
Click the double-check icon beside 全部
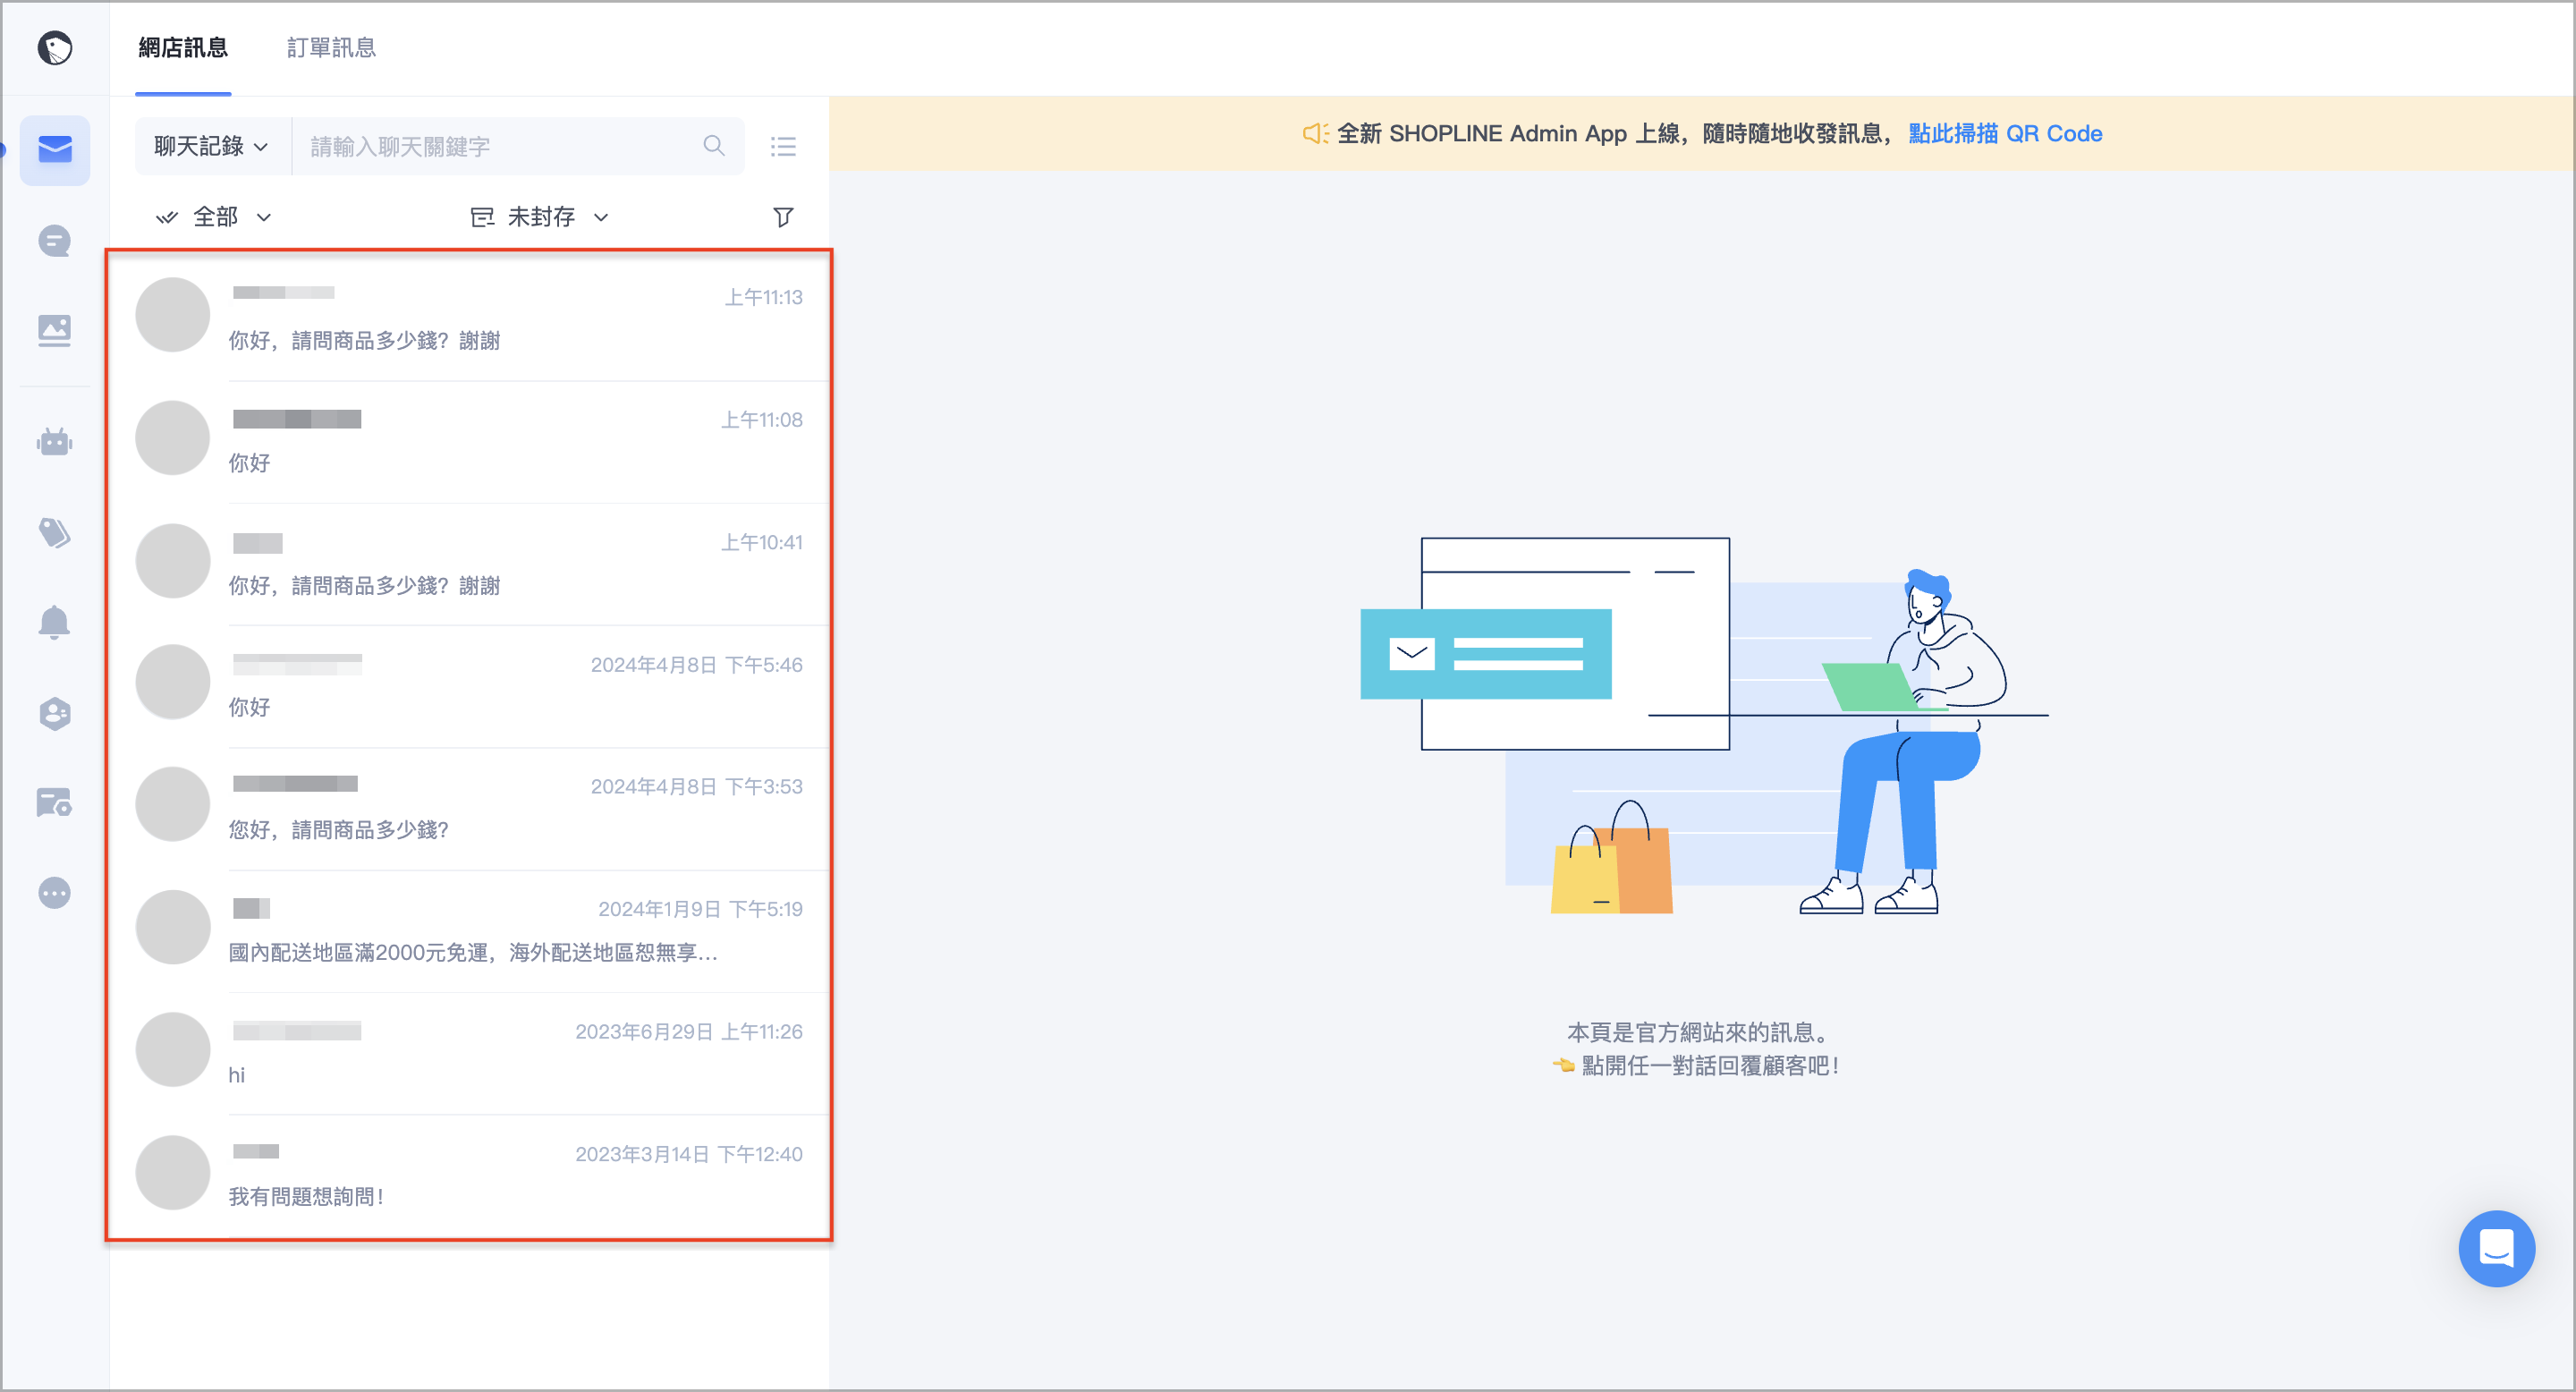pos(166,217)
